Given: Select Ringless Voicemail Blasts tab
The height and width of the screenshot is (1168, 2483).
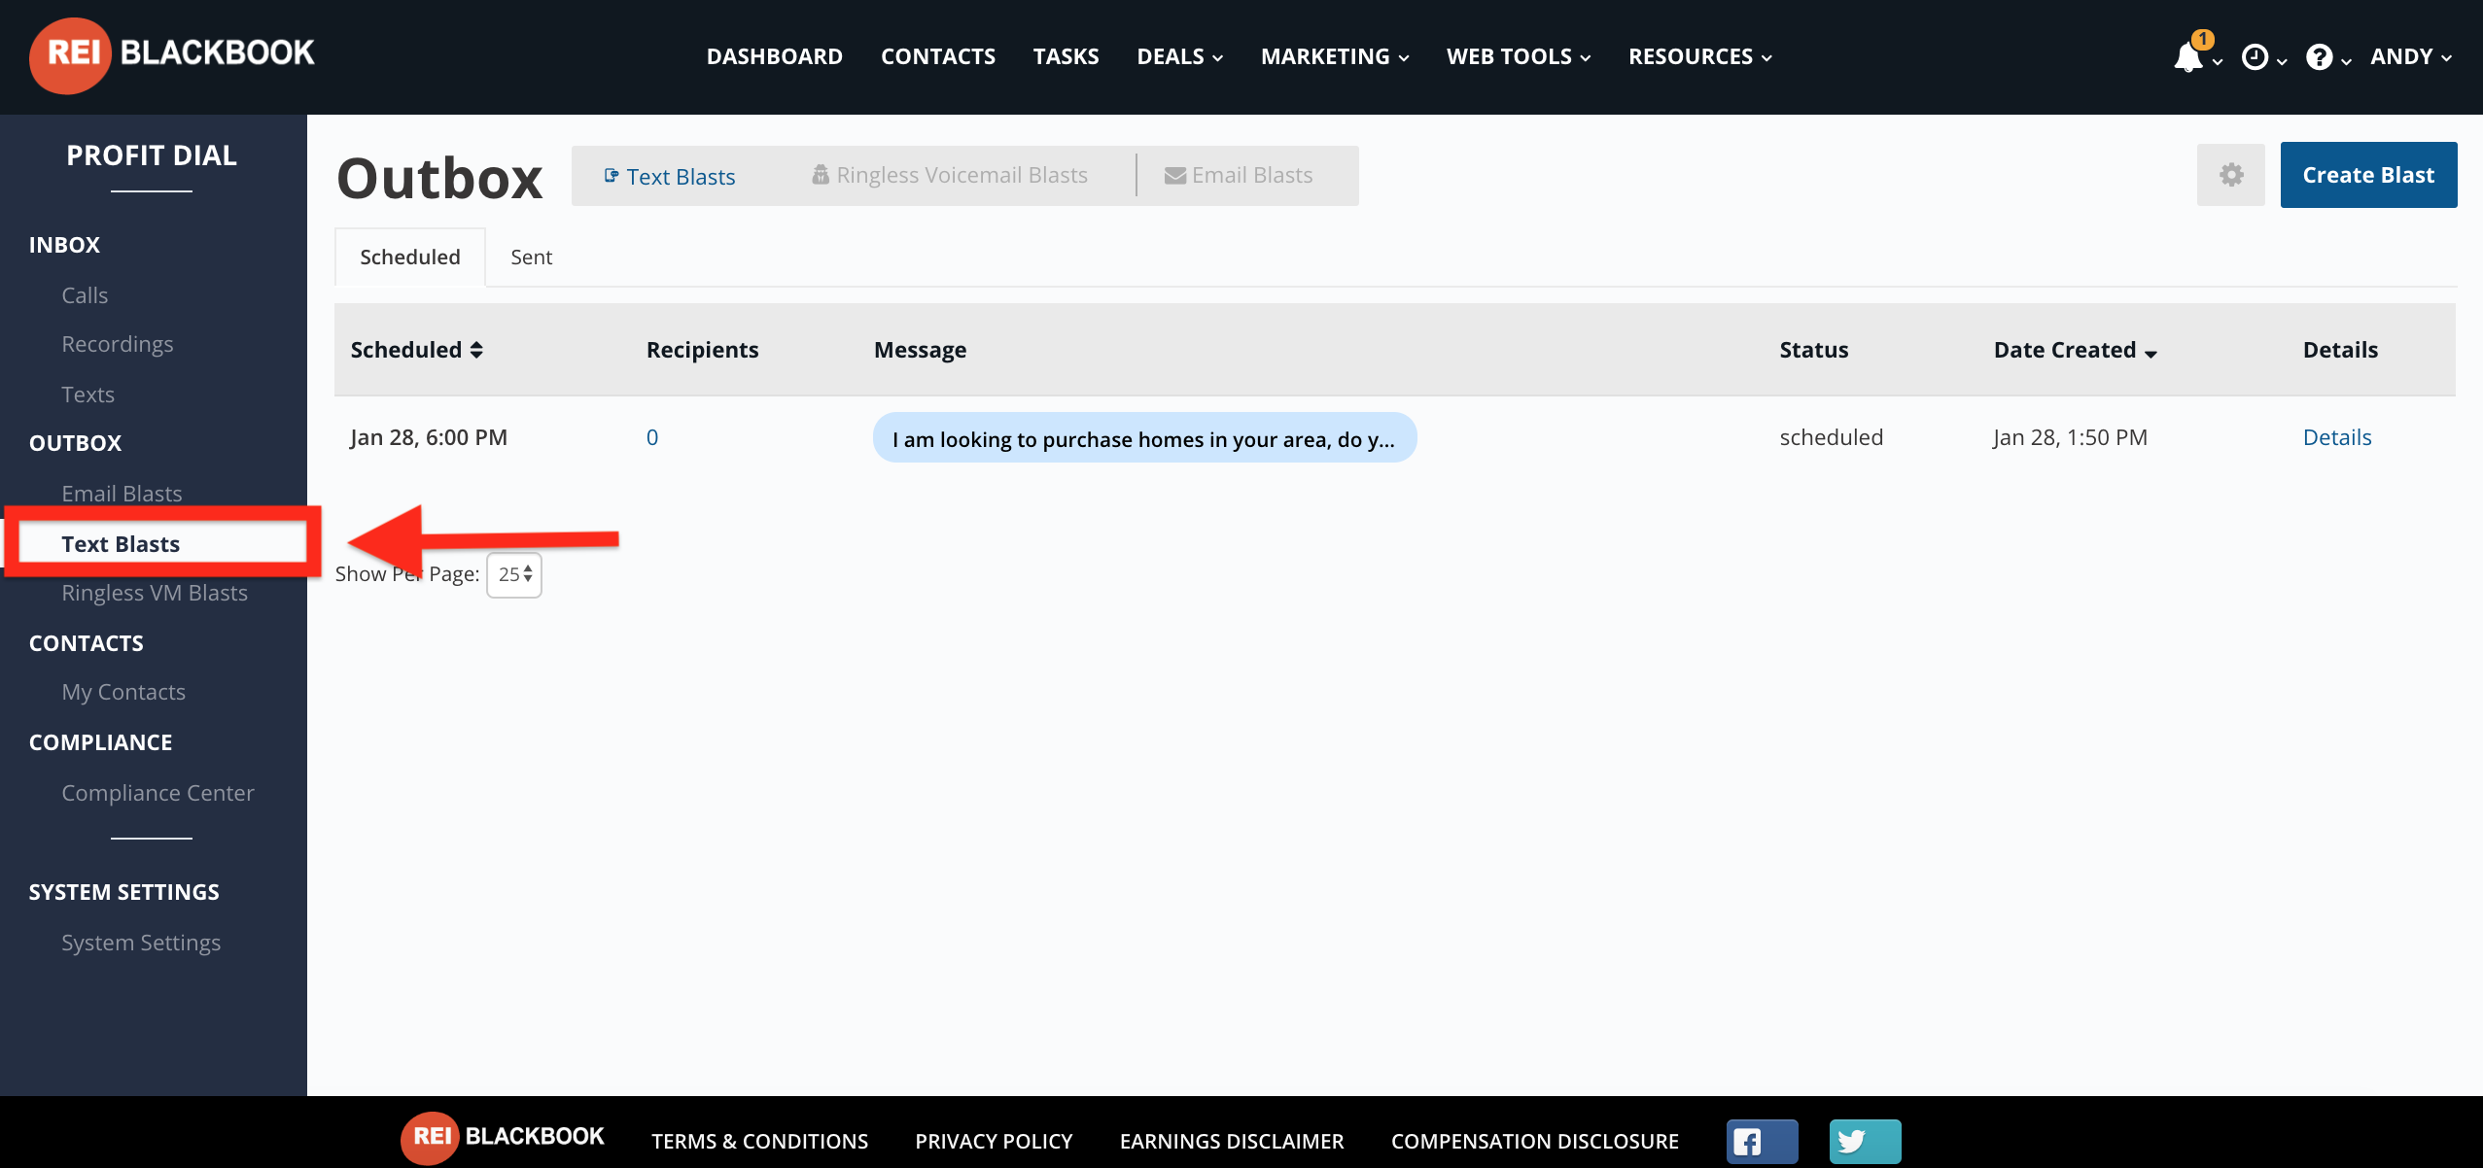Looking at the screenshot, I should tap(949, 175).
